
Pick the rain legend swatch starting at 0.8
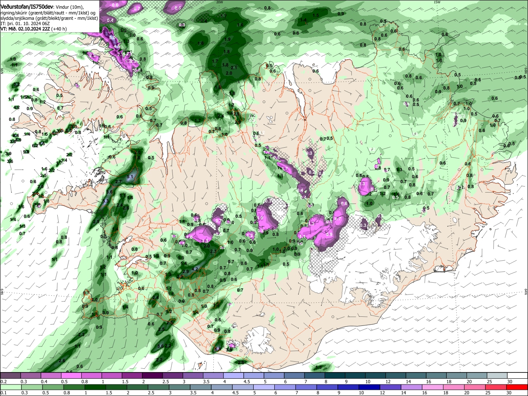click(74, 387)
